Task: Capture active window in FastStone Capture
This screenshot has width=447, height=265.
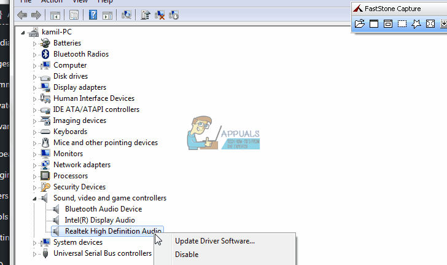Action: (x=374, y=24)
